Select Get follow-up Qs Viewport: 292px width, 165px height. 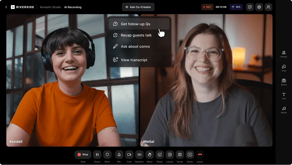click(x=139, y=24)
